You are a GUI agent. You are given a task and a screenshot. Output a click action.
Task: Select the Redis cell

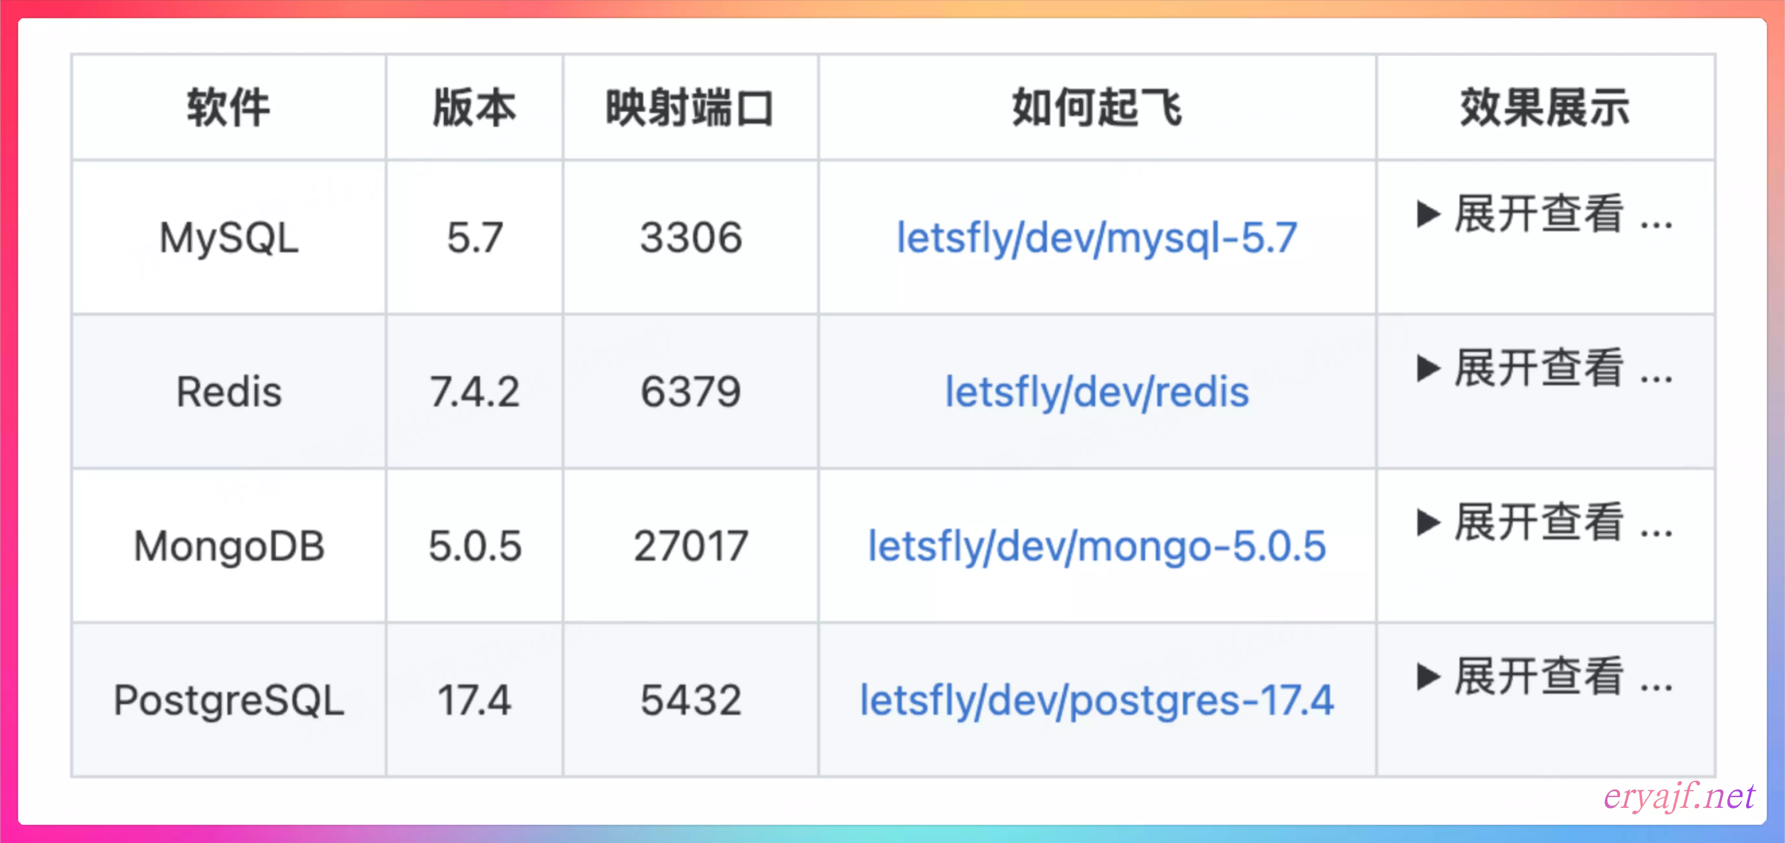click(x=229, y=392)
